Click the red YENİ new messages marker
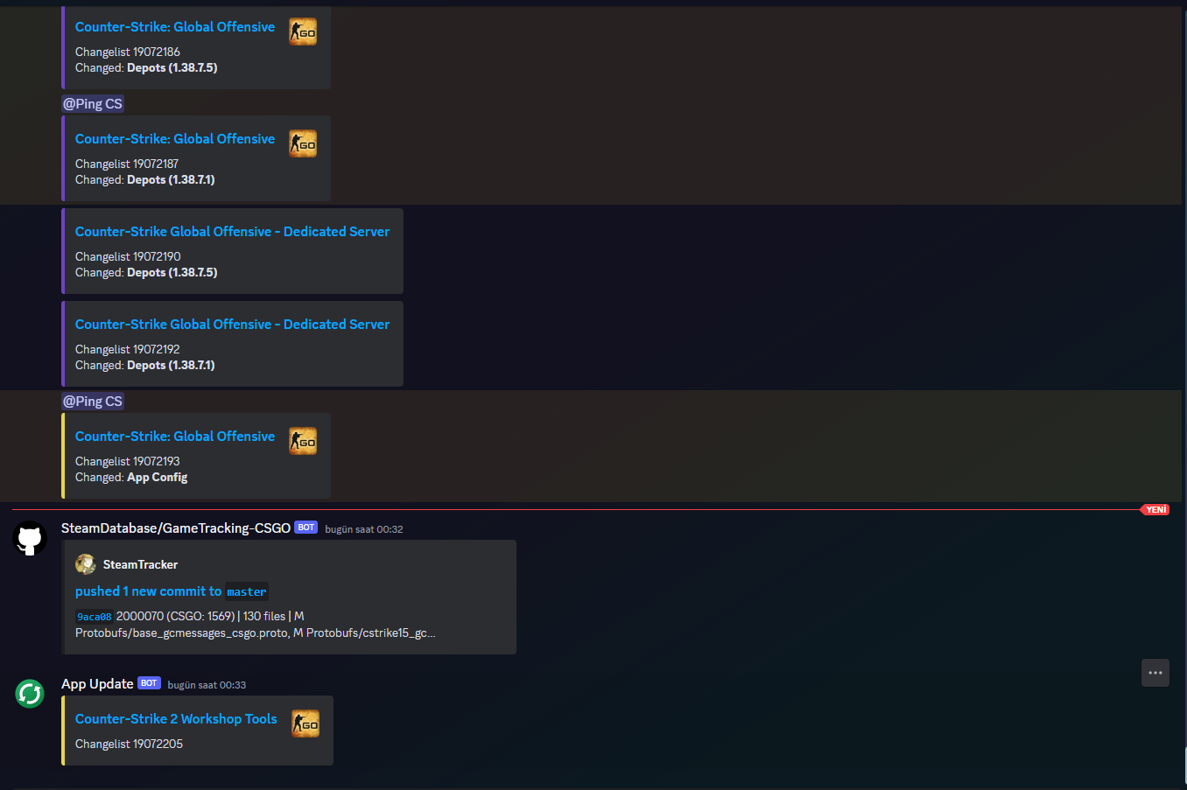This screenshot has height=790, width=1187. 1156,509
